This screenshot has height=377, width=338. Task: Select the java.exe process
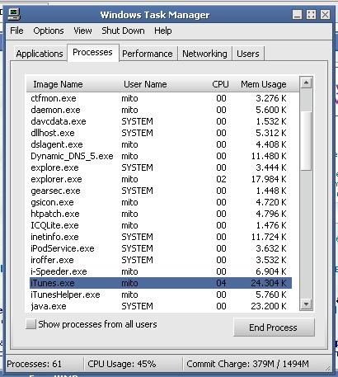pos(161,306)
